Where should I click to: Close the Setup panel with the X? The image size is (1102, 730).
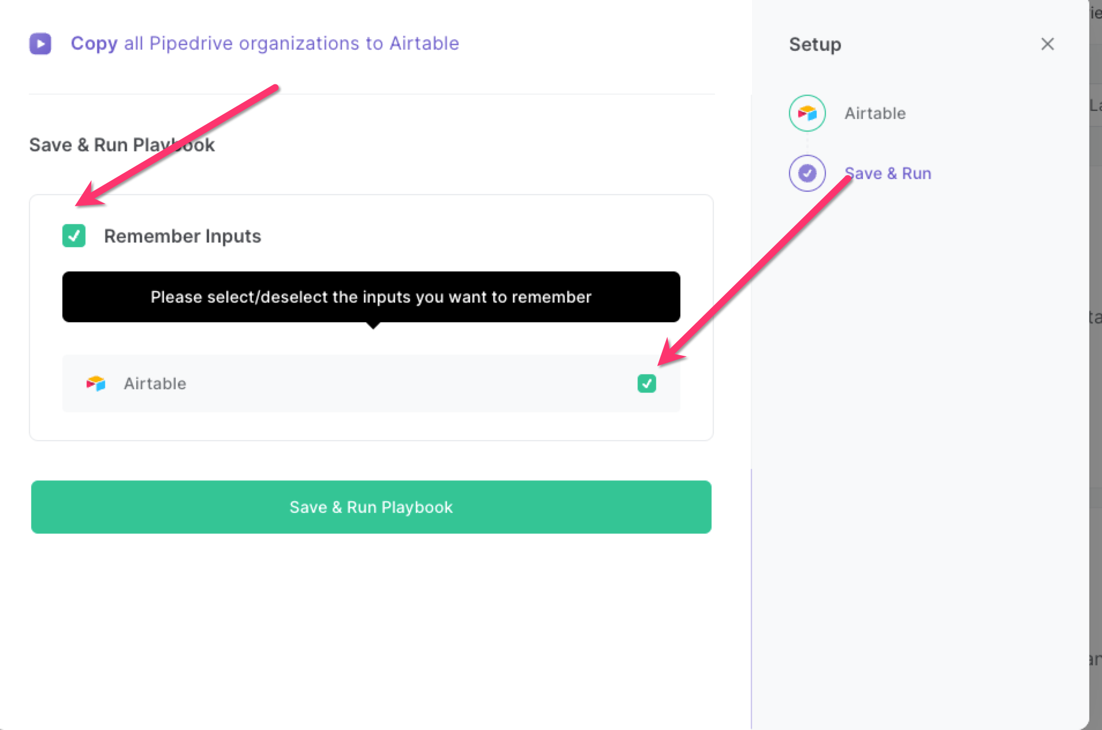pos(1047,44)
